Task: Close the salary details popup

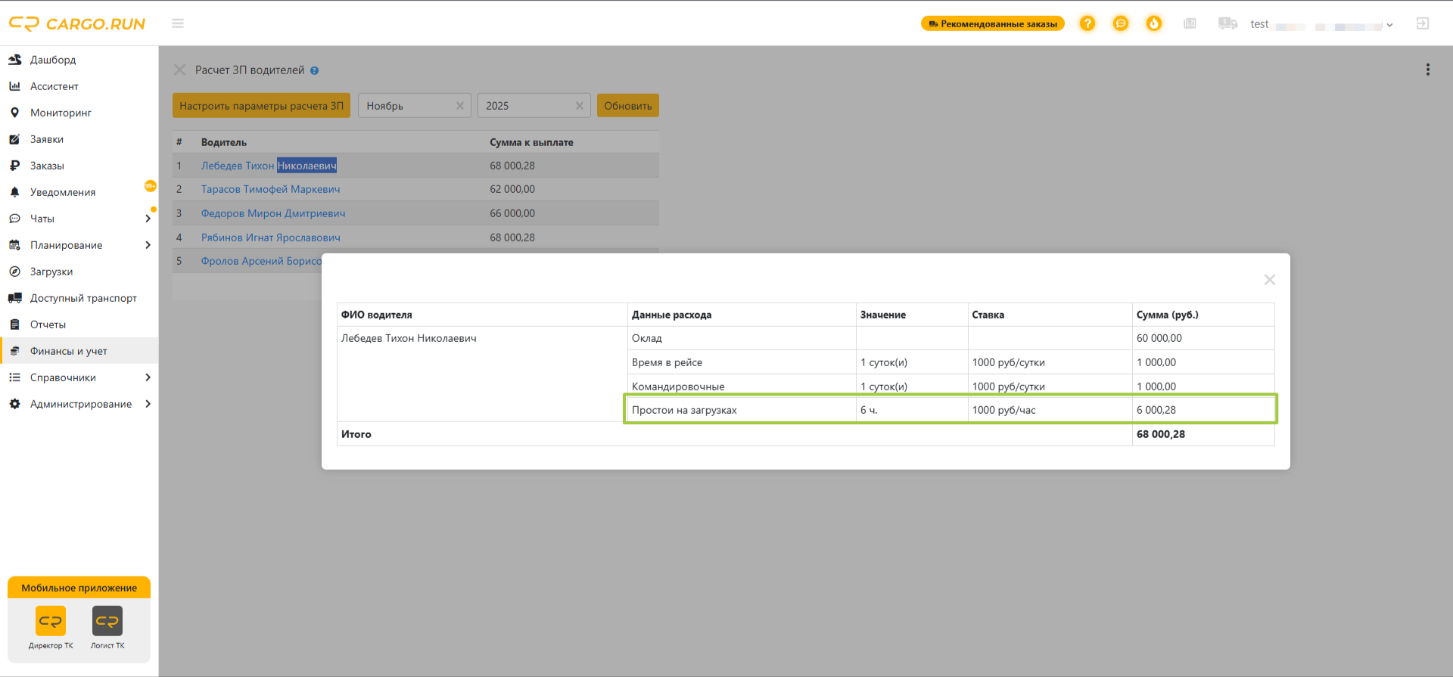Action: tap(1270, 280)
